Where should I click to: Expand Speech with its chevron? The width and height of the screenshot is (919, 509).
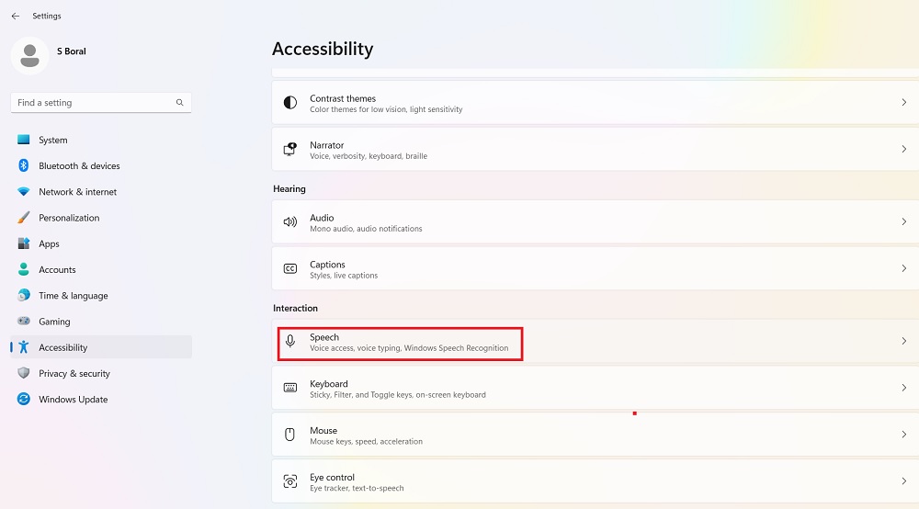pyautogui.click(x=903, y=341)
